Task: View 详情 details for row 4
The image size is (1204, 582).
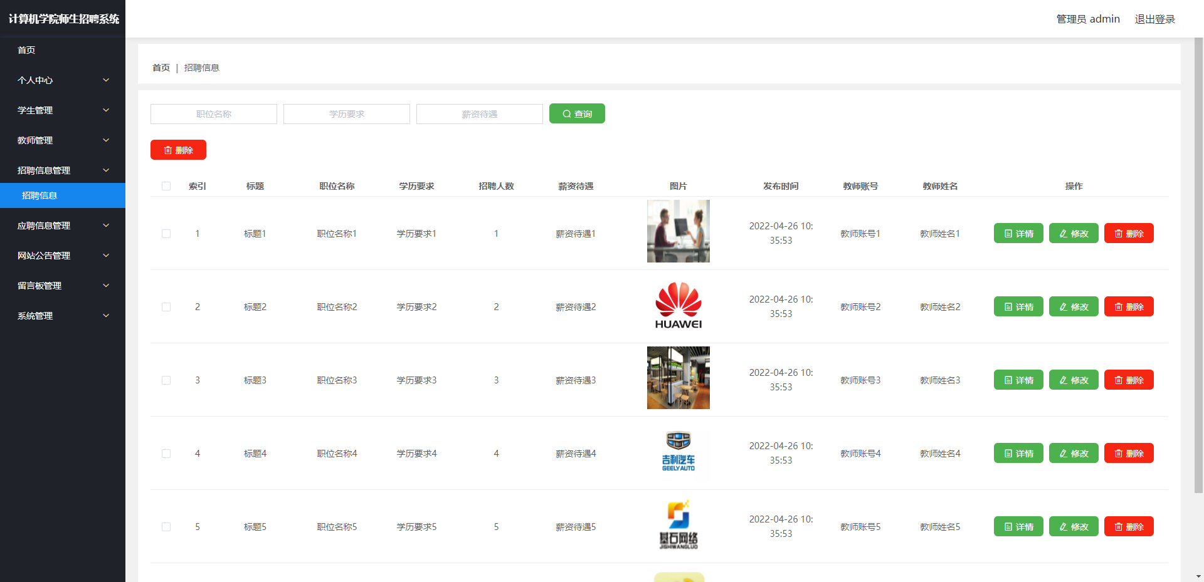Action: pyautogui.click(x=1018, y=453)
